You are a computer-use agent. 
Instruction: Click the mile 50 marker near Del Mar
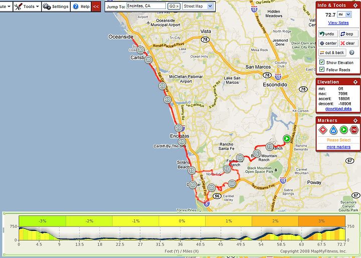(193, 185)
